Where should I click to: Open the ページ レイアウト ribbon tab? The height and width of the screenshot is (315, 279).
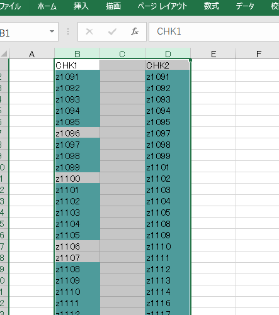[162, 6]
